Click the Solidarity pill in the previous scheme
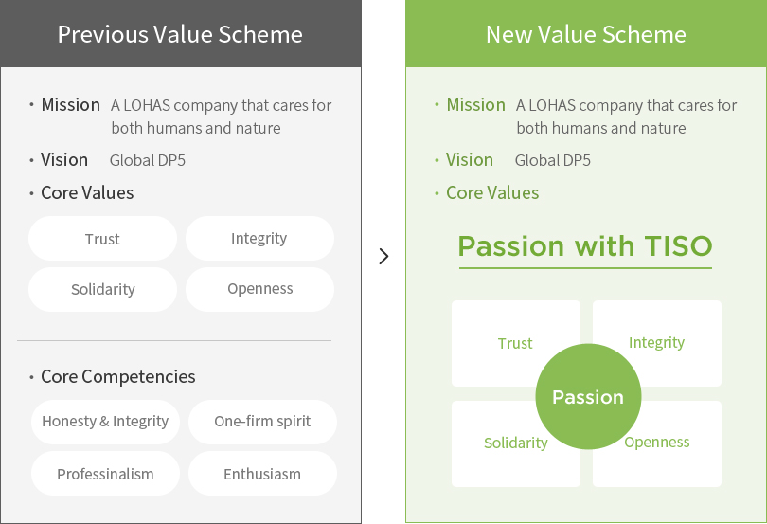 pyautogui.click(x=102, y=289)
